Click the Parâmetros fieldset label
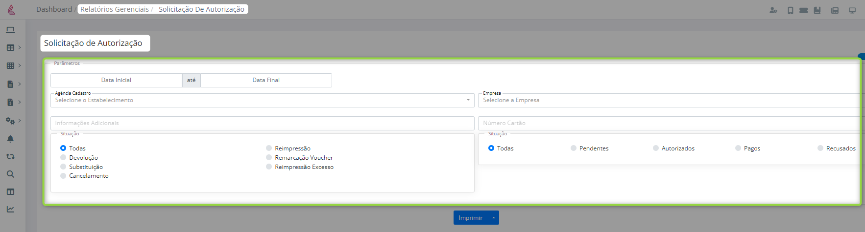 tap(67, 63)
